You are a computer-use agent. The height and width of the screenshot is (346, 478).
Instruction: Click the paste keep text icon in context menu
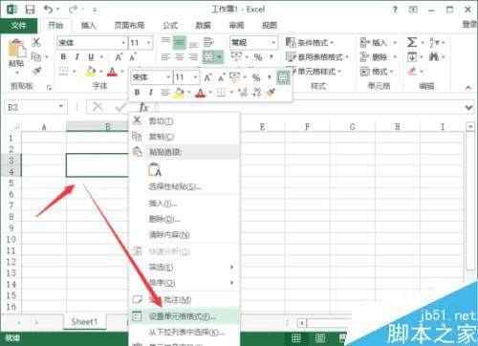pyautogui.click(x=155, y=169)
